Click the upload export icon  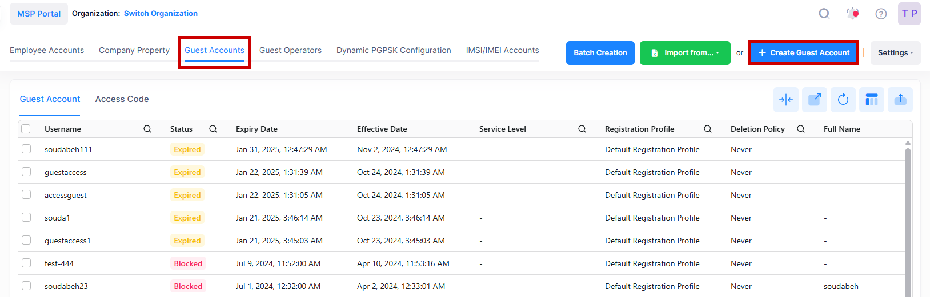pos(900,100)
